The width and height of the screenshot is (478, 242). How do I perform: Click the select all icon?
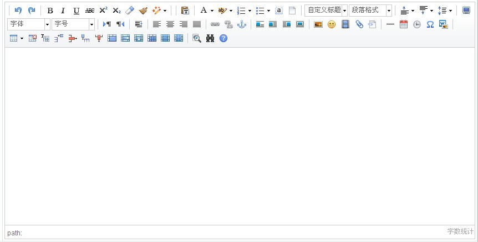pyautogui.click(x=278, y=11)
